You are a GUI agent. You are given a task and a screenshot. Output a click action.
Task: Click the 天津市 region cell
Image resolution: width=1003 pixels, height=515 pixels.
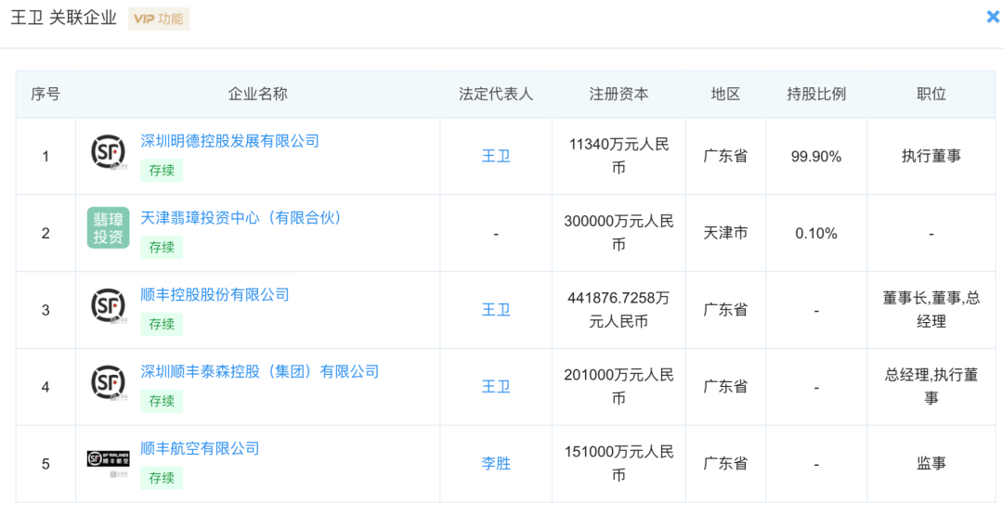click(725, 233)
